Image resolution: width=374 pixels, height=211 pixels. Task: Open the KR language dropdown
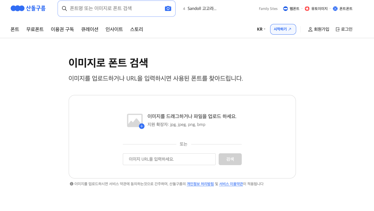pos(261,29)
